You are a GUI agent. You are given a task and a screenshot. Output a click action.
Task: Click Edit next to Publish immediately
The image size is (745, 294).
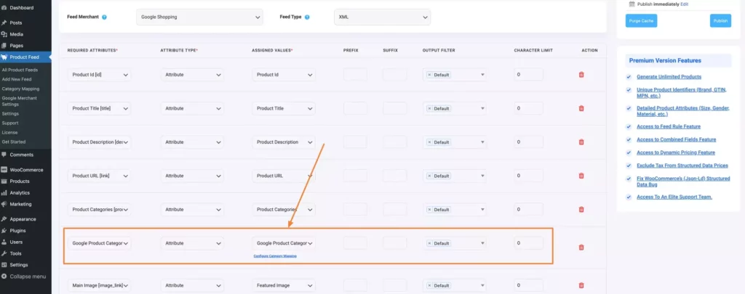pyautogui.click(x=684, y=4)
